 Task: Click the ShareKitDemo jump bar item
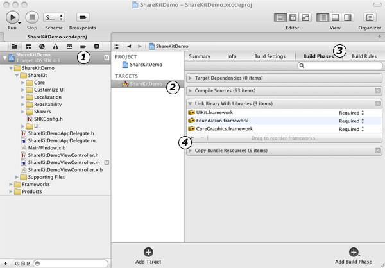point(169,46)
